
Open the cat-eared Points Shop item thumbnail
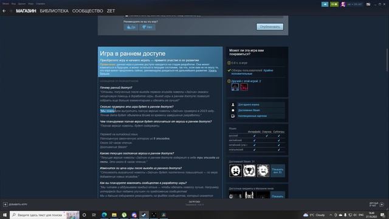(249, 195)
